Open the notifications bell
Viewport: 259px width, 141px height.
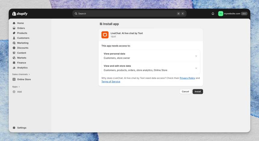pos(213,14)
